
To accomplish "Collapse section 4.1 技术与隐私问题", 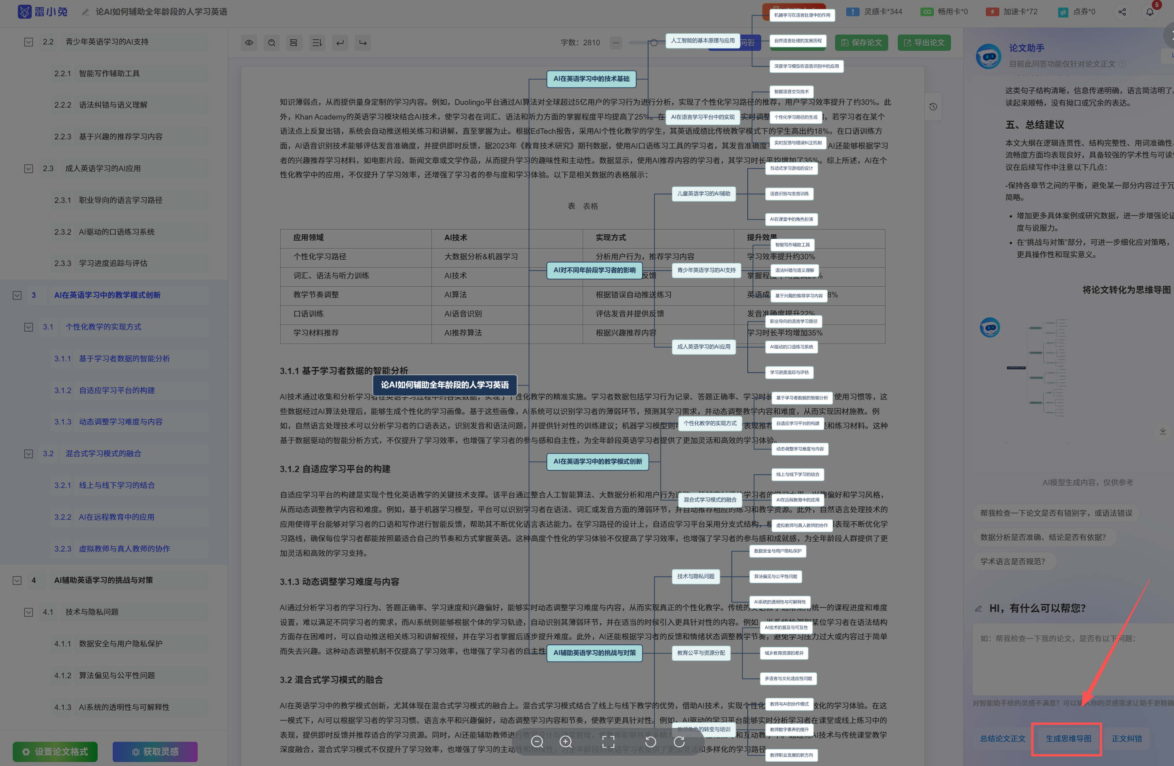I will click(29, 612).
